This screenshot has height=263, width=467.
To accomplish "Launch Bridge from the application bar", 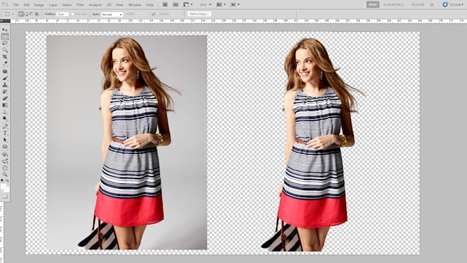I will coord(165,5).
